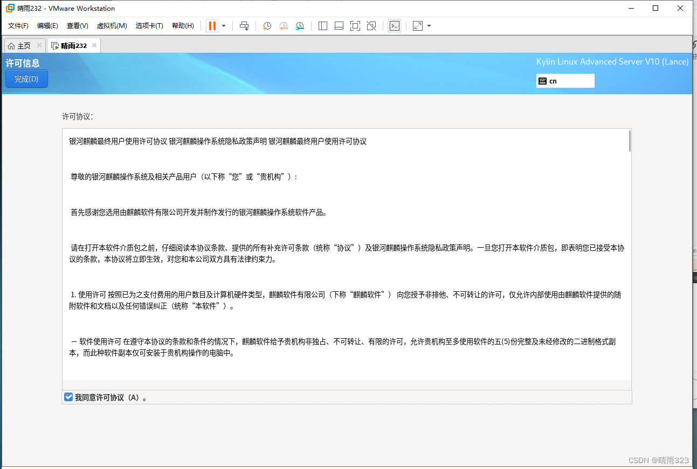Minimize the VMware Workstation window
This screenshot has width=697, height=469.
(x=631, y=8)
